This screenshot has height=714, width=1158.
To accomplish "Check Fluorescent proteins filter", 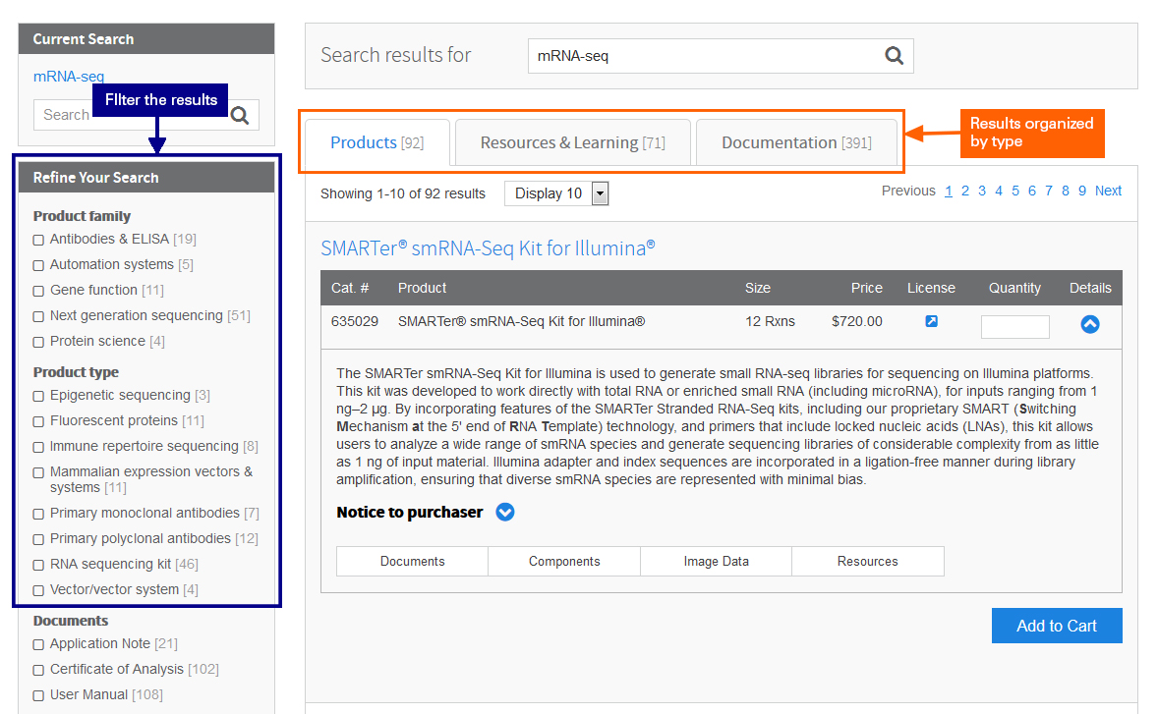I will [38, 421].
